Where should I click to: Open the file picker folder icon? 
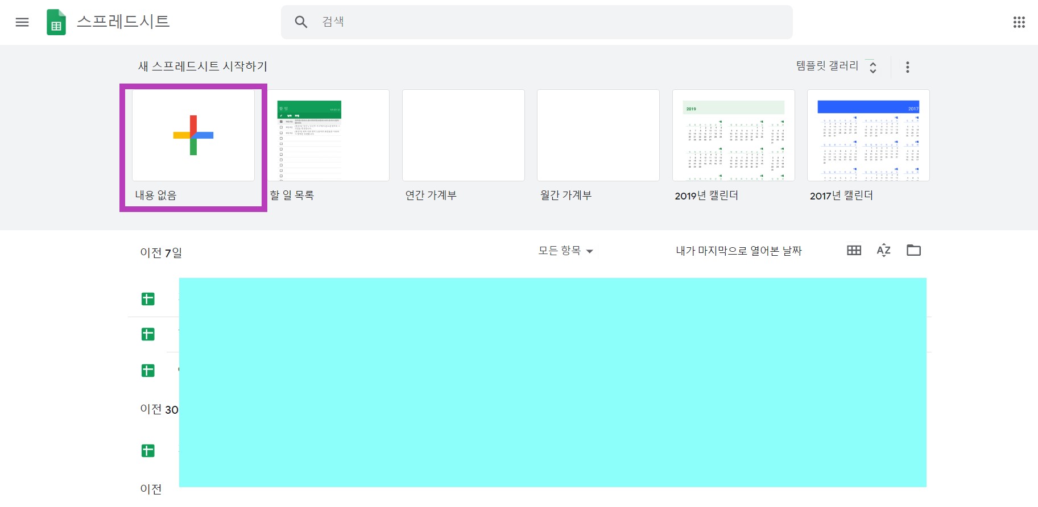pos(913,250)
